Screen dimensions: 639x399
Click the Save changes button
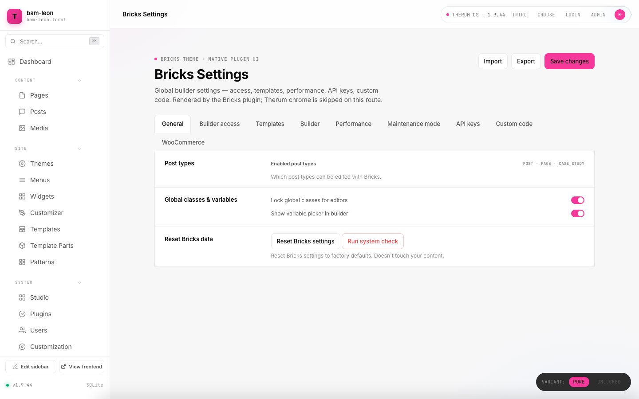pos(569,61)
